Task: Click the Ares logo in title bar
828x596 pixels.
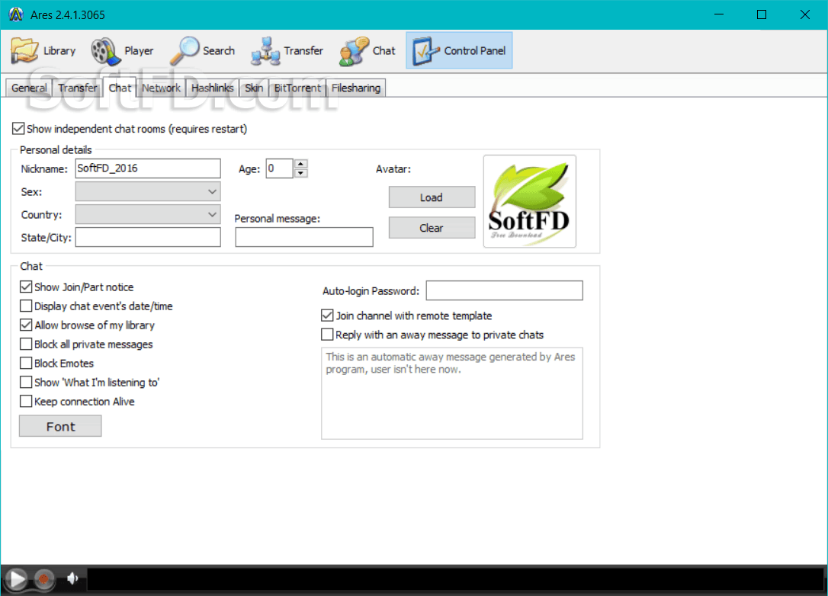Action: [16, 14]
